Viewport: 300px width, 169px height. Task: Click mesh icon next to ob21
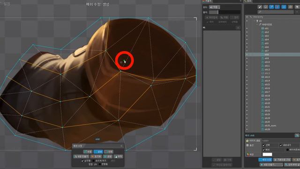click(262, 107)
